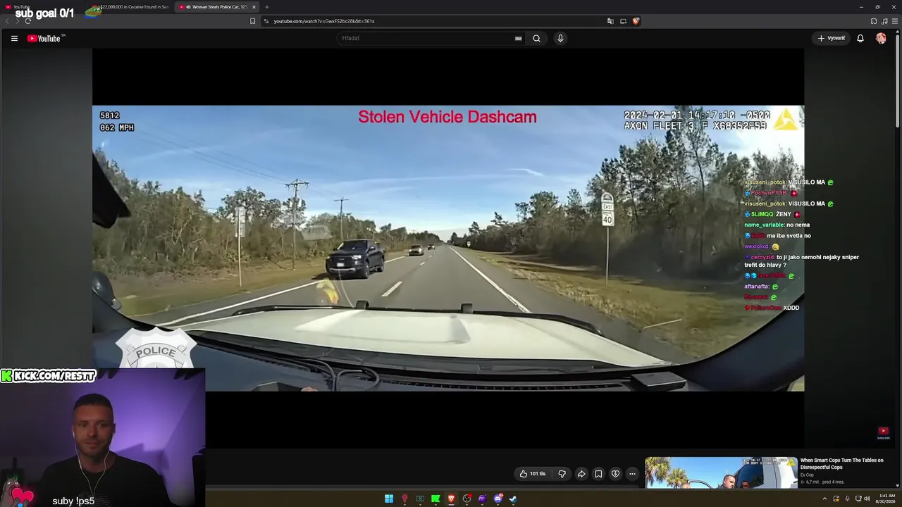
Task: Click the dashcam video player
Action: (x=448, y=248)
